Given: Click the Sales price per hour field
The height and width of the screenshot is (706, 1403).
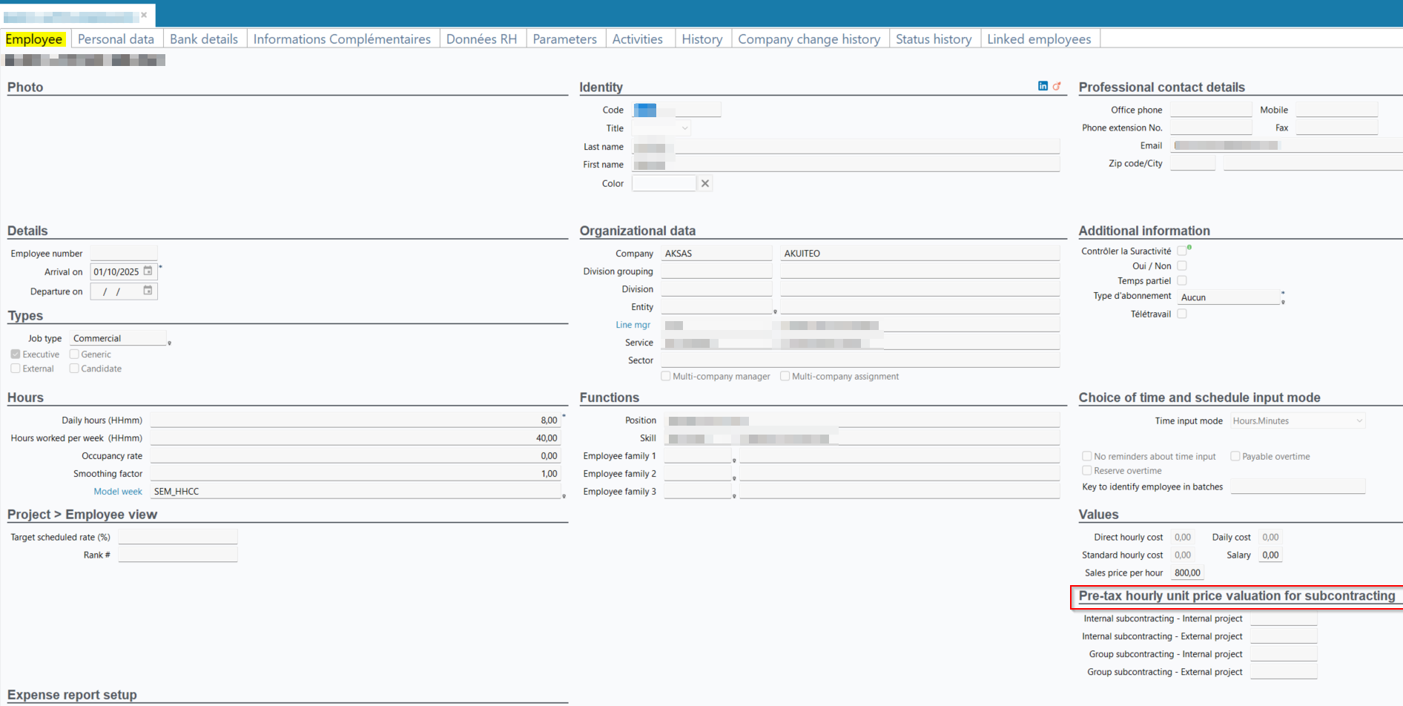Looking at the screenshot, I should [1187, 573].
